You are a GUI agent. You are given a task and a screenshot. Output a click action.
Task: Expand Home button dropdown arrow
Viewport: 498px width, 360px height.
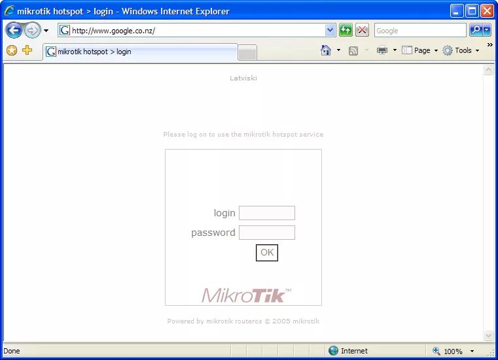[338, 50]
